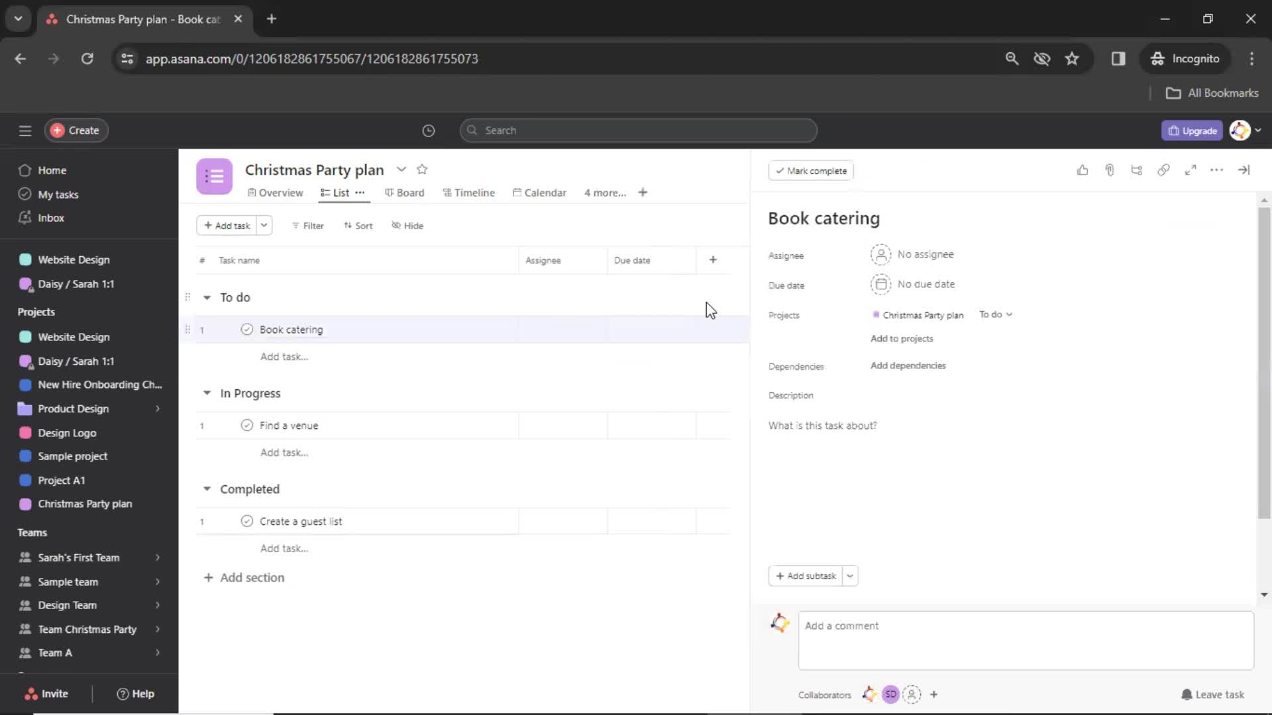Click the add collaborator plus icon

933,694
